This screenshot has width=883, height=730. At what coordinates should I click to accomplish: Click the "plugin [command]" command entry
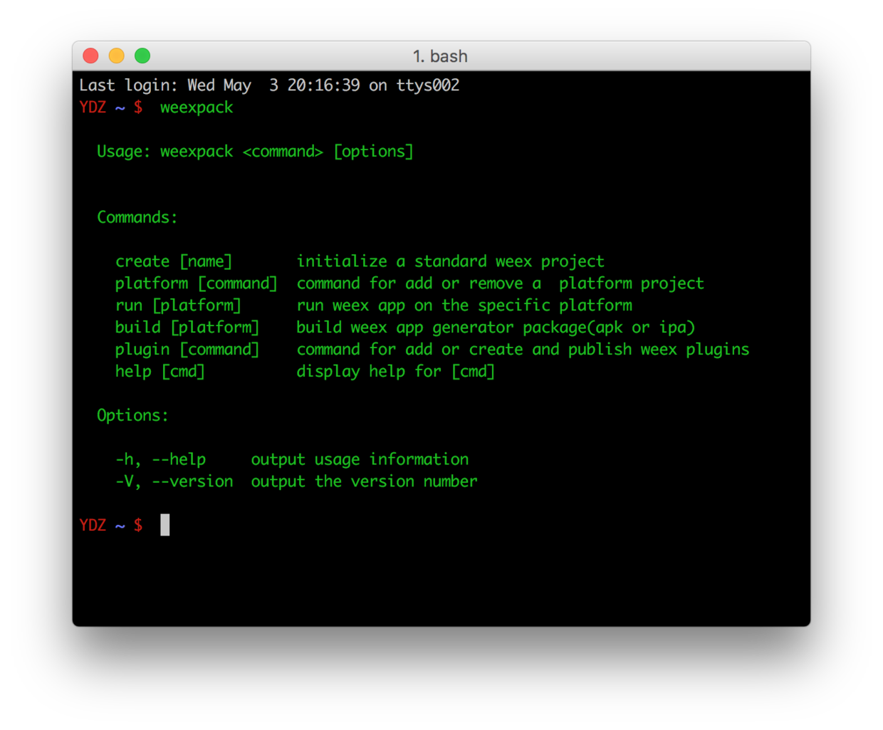pyautogui.click(x=187, y=350)
